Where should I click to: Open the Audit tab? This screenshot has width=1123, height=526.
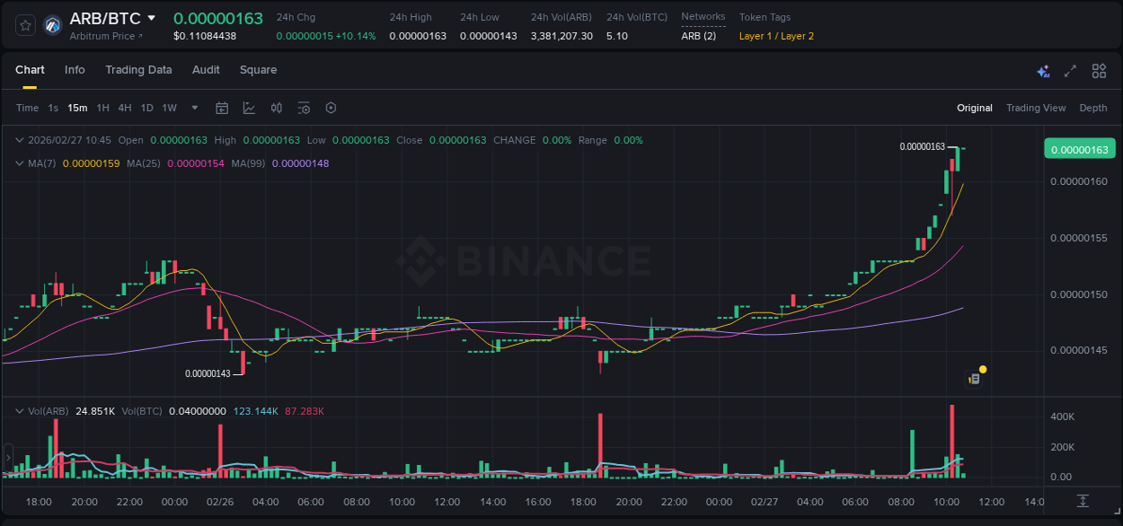pyautogui.click(x=206, y=70)
